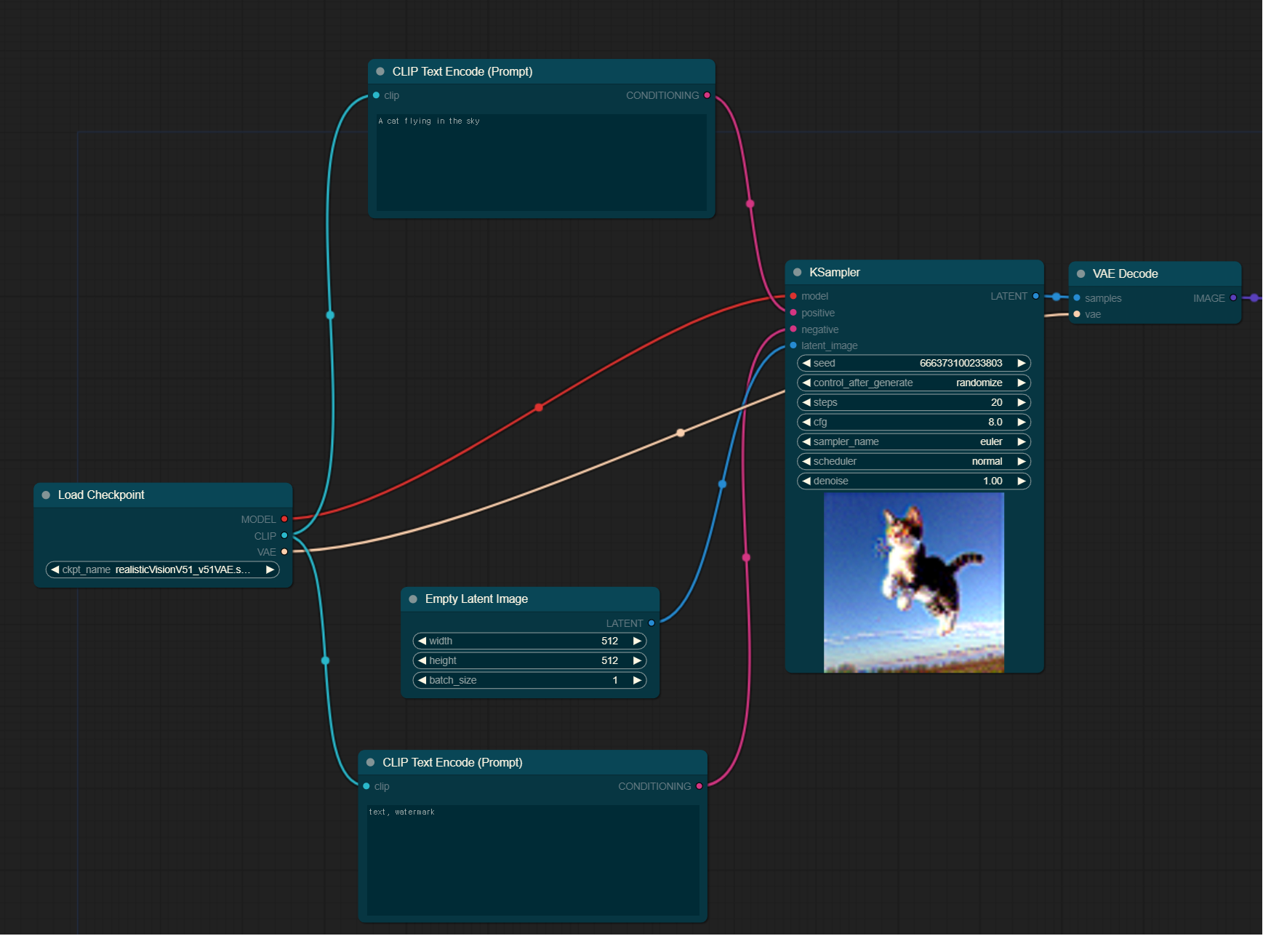
Task: Decrease latent width with left arrow
Action: click(x=422, y=641)
